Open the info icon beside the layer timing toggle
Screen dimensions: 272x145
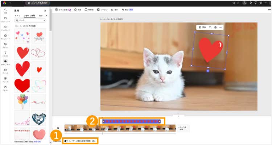[94, 141]
